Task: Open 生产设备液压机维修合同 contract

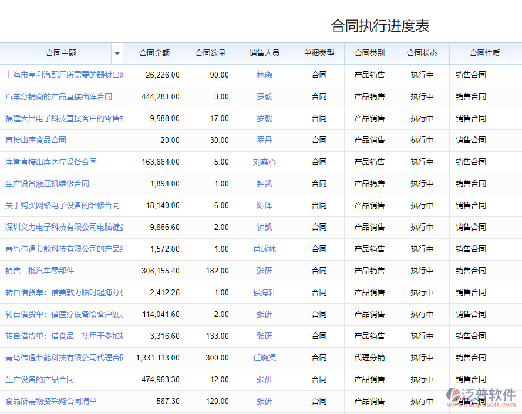Action: (x=47, y=183)
